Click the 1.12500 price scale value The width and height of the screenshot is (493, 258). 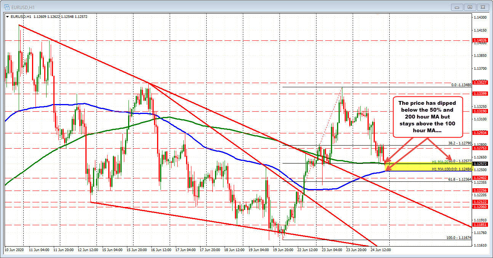click(480, 170)
